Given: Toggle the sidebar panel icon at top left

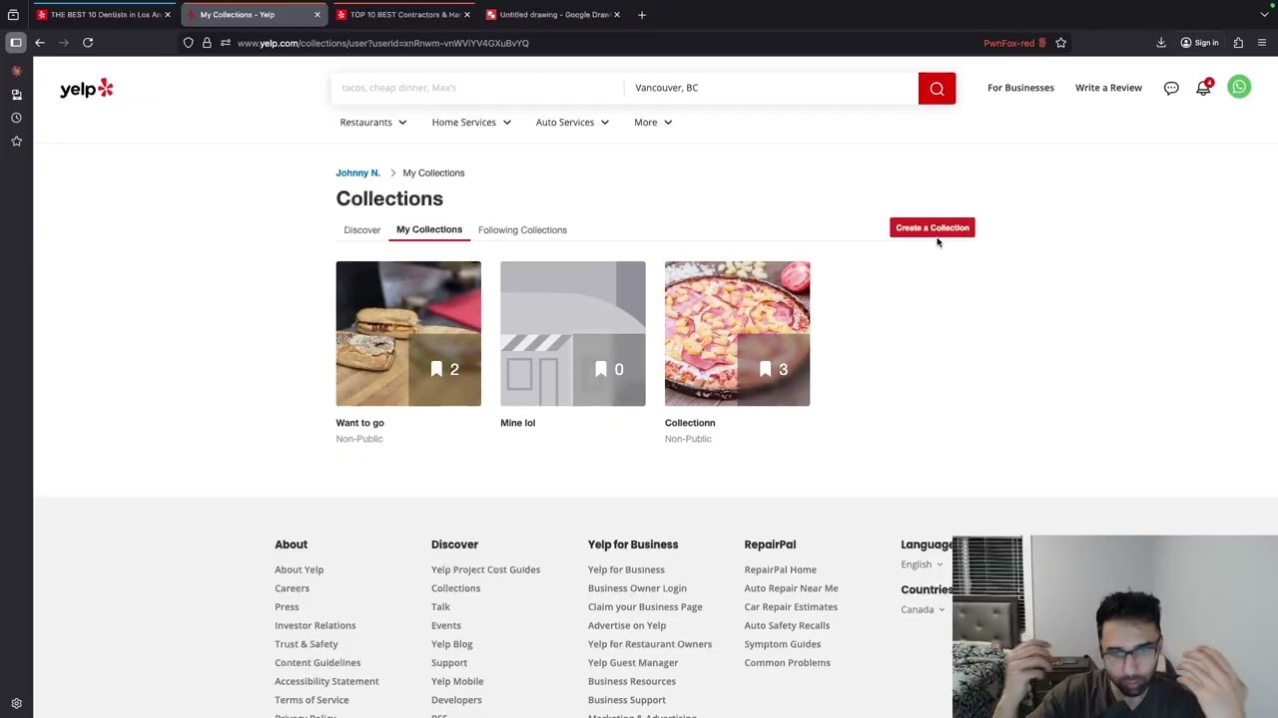Looking at the screenshot, I should pos(16,43).
